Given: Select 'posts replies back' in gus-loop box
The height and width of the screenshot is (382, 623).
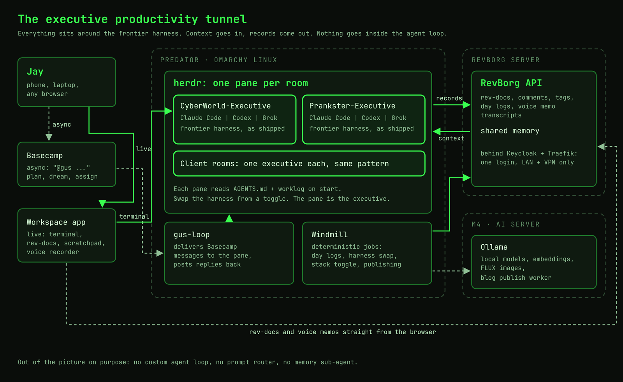Looking at the screenshot, I should pyautogui.click(x=207, y=265).
